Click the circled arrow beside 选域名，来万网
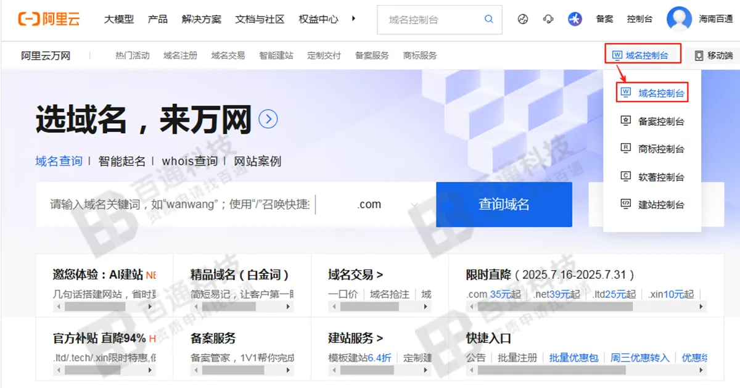This screenshot has width=740, height=388. (268, 119)
